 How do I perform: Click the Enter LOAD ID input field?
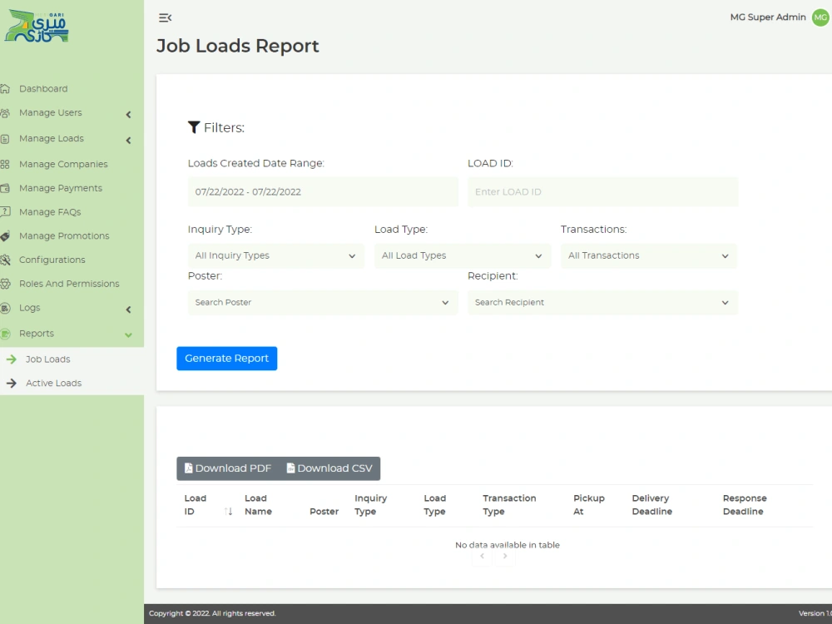tap(602, 192)
